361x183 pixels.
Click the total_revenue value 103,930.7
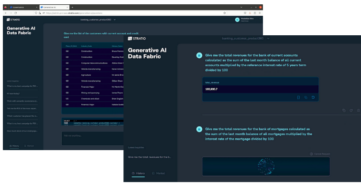(211, 89)
